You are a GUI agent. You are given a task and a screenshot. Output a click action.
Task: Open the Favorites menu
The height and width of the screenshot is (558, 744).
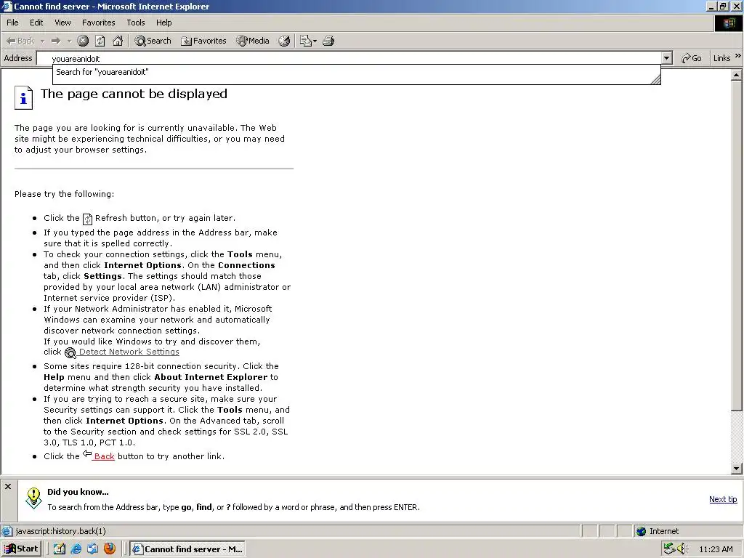click(99, 23)
